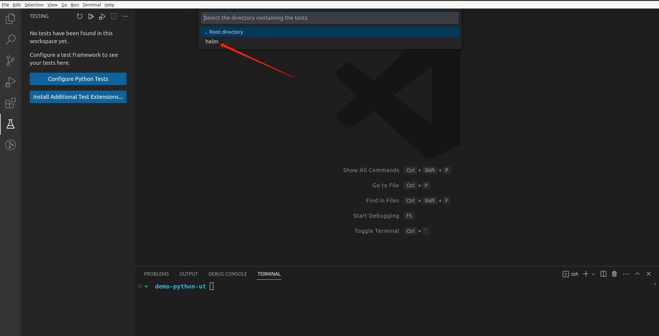Switch to the TERMINAL tab

[269, 274]
